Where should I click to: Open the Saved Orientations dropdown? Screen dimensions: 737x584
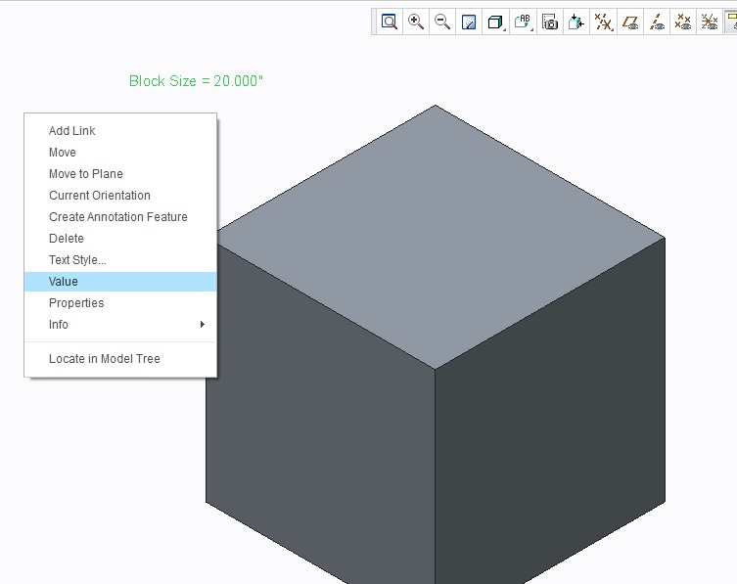coord(523,22)
